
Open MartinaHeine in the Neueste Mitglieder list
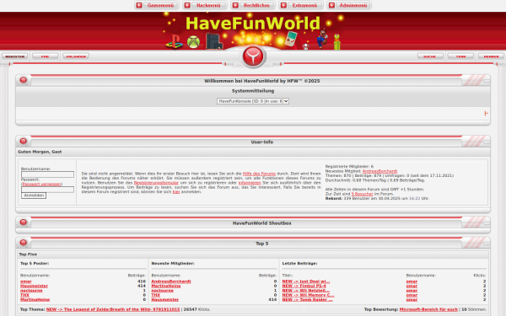166,286
